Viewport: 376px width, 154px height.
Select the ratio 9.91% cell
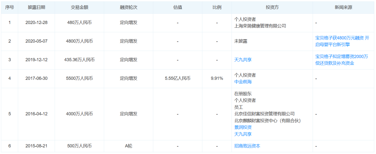click(x=217, y=78)
